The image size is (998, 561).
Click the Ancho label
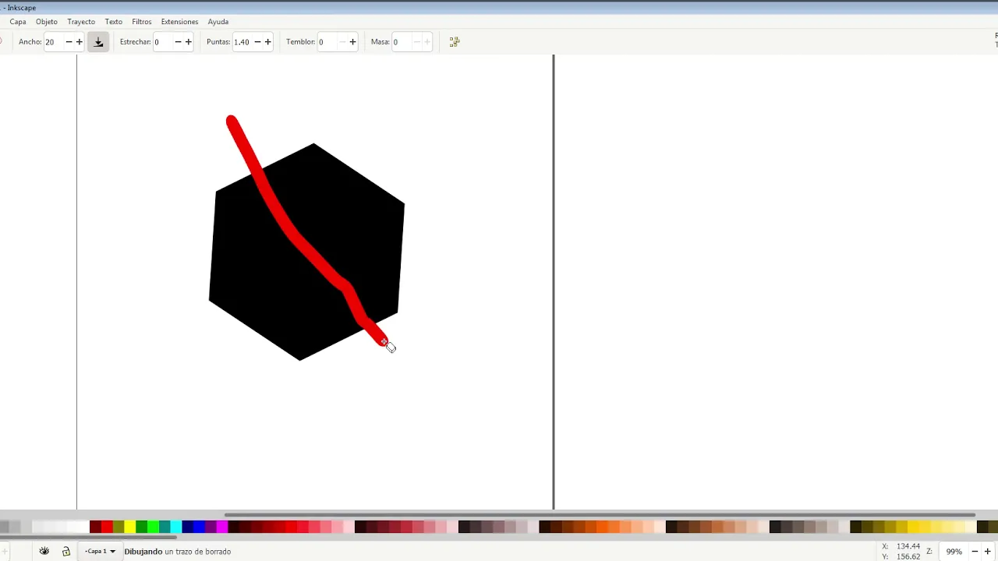pos(30,42)
